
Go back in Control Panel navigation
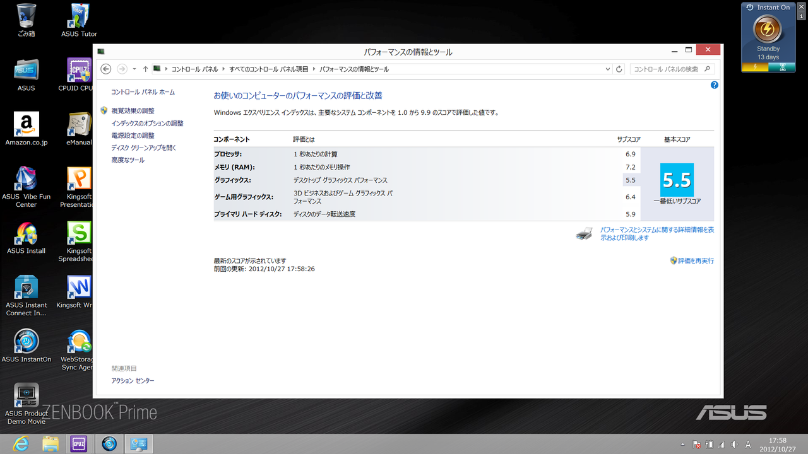[106, 69]
